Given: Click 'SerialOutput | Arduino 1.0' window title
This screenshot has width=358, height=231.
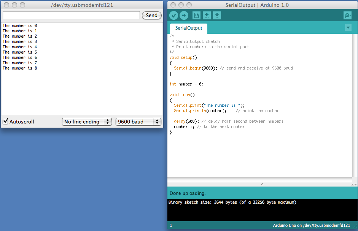Looking at the screenshot, I should [257, 5].
